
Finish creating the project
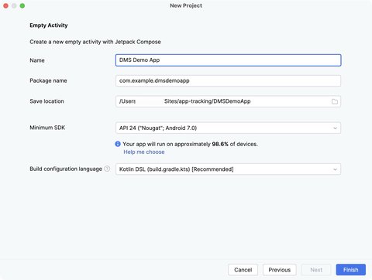coord(351,270)
